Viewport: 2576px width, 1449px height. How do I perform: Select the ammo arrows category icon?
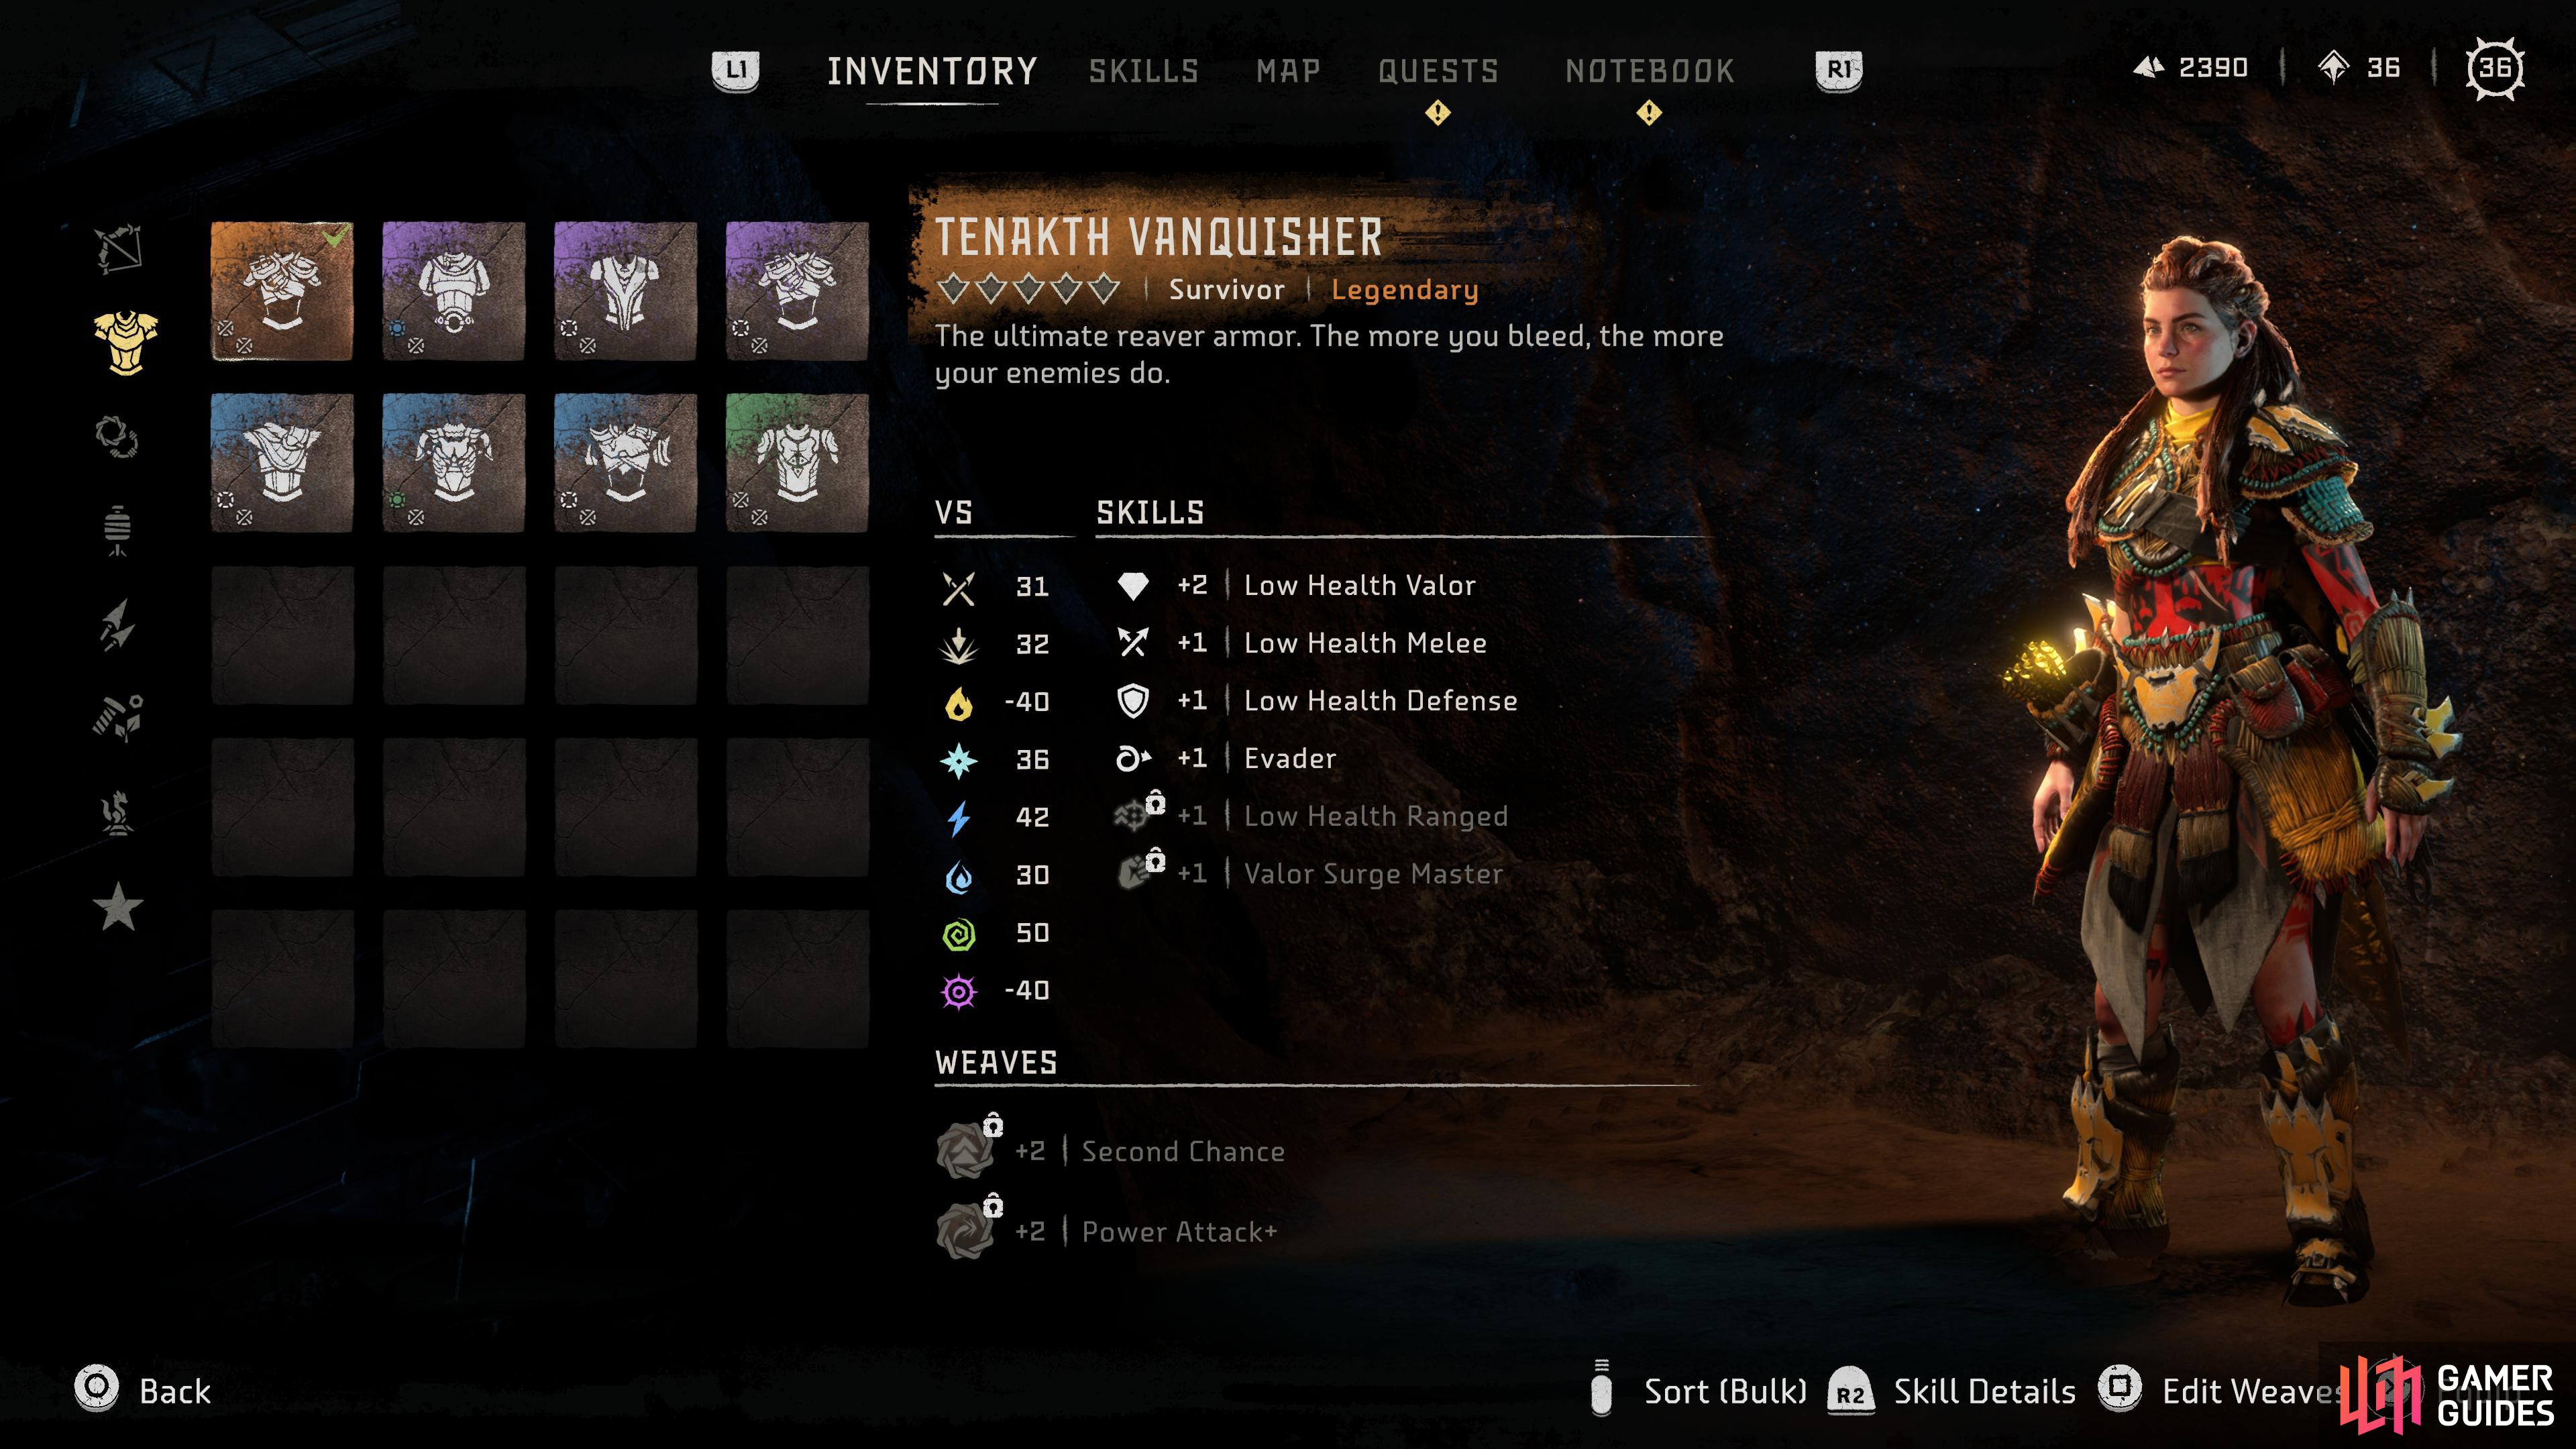coord(118,624)
